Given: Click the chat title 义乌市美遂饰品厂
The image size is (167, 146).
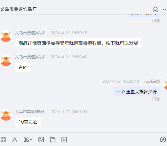Looking at the screenshot, I should [18, 9].
